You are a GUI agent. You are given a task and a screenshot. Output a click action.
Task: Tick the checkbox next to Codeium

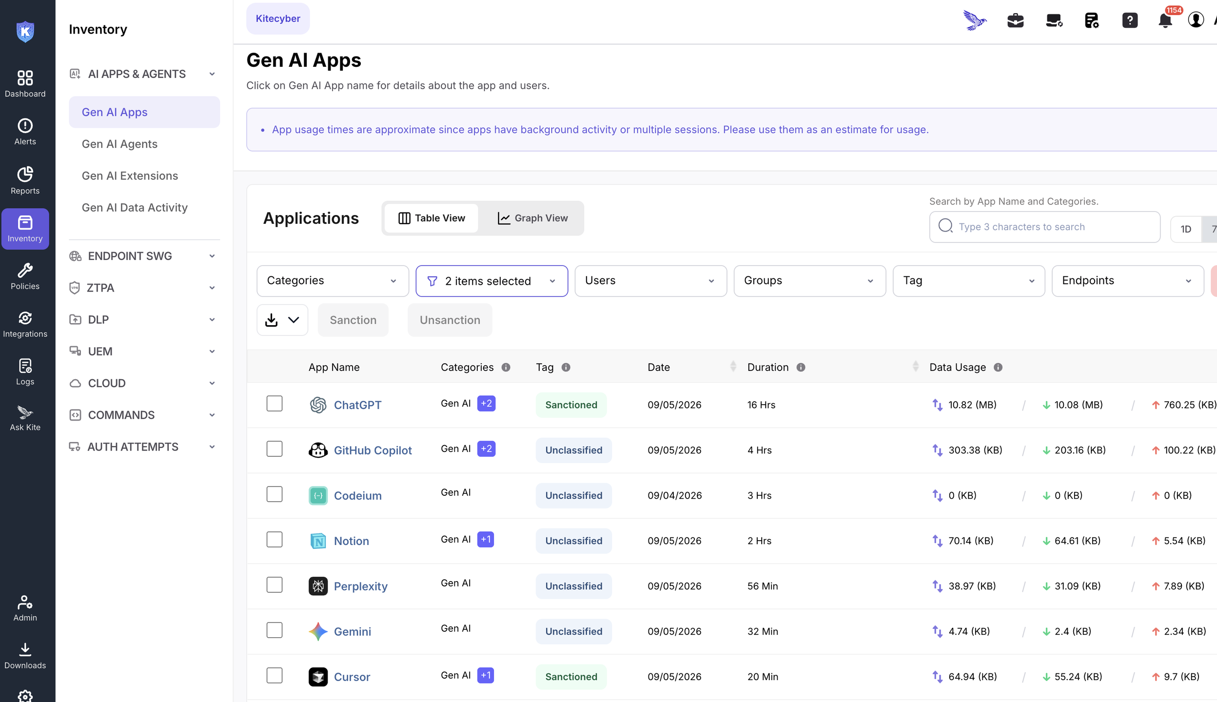pos(275,494)
